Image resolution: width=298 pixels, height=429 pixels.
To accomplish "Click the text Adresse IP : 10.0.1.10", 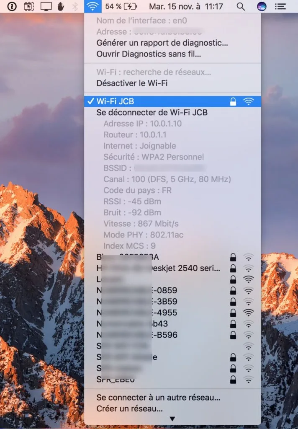I will coord(142,124).
